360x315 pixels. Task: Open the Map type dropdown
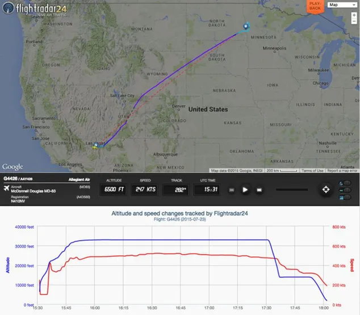click(342, 5)
